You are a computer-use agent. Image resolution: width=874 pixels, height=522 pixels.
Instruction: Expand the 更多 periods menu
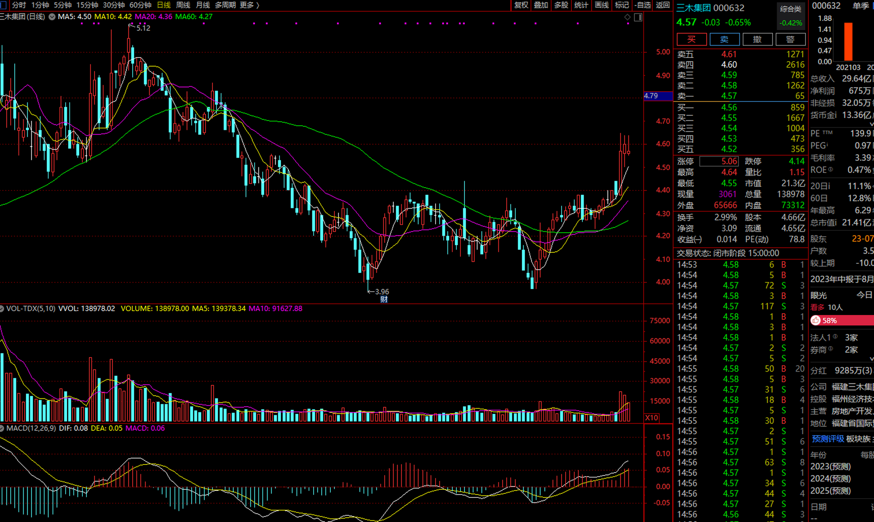tap(249, 5)
